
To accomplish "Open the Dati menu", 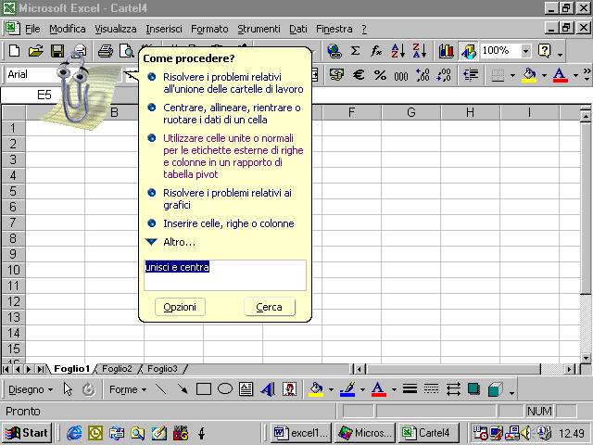I will [x=298, y=29].
